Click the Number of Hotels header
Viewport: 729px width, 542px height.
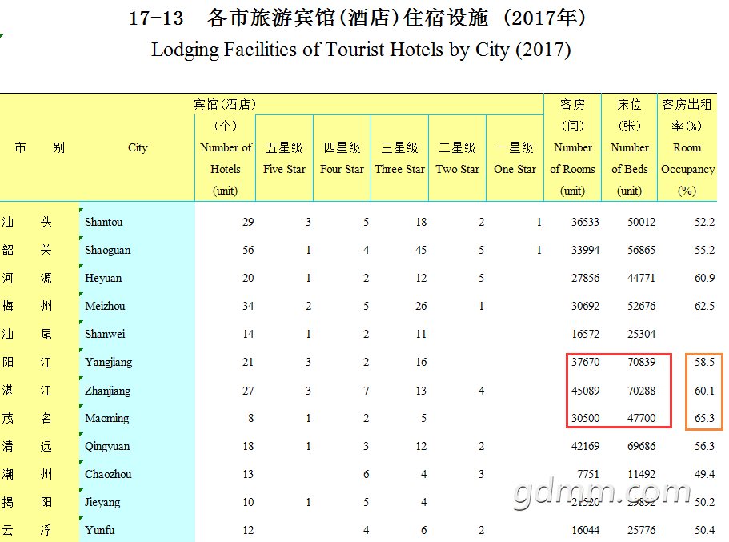click(226, 159)
